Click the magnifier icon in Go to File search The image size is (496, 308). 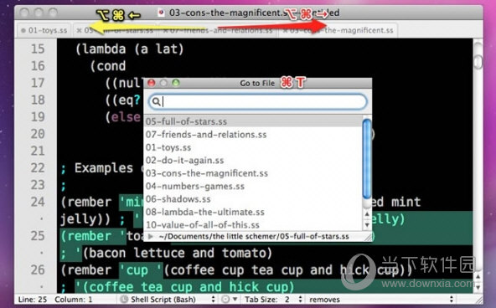(x=156, y=102)
